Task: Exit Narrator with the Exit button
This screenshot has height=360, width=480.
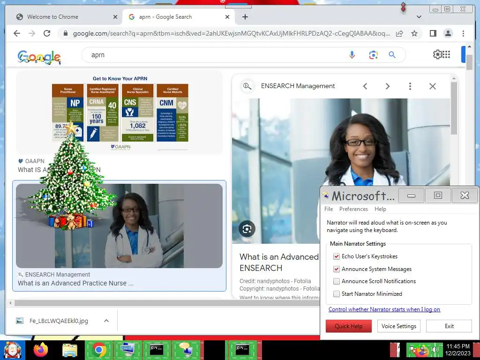Action: (449, 326)
